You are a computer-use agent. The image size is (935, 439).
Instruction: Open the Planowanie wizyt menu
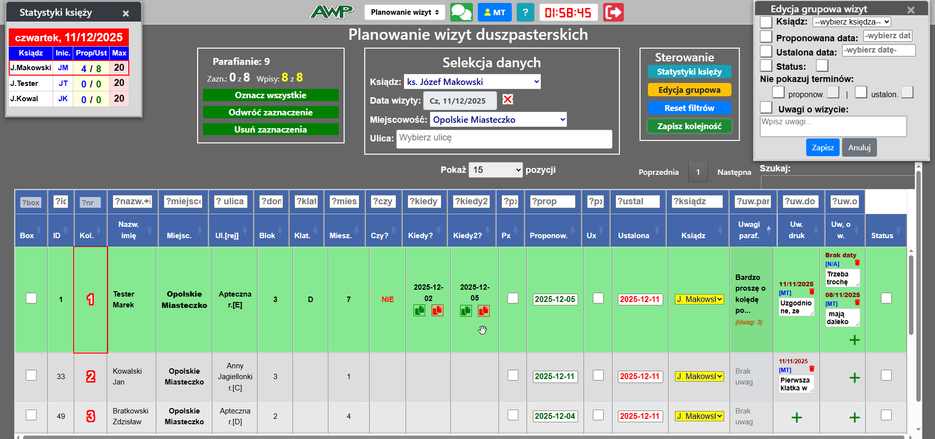click(404, 12)
